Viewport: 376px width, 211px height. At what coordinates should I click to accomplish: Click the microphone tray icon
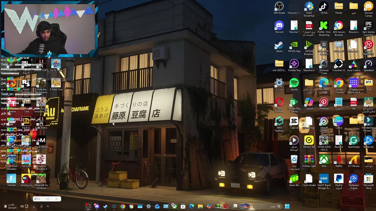click(x=41, y=206)
